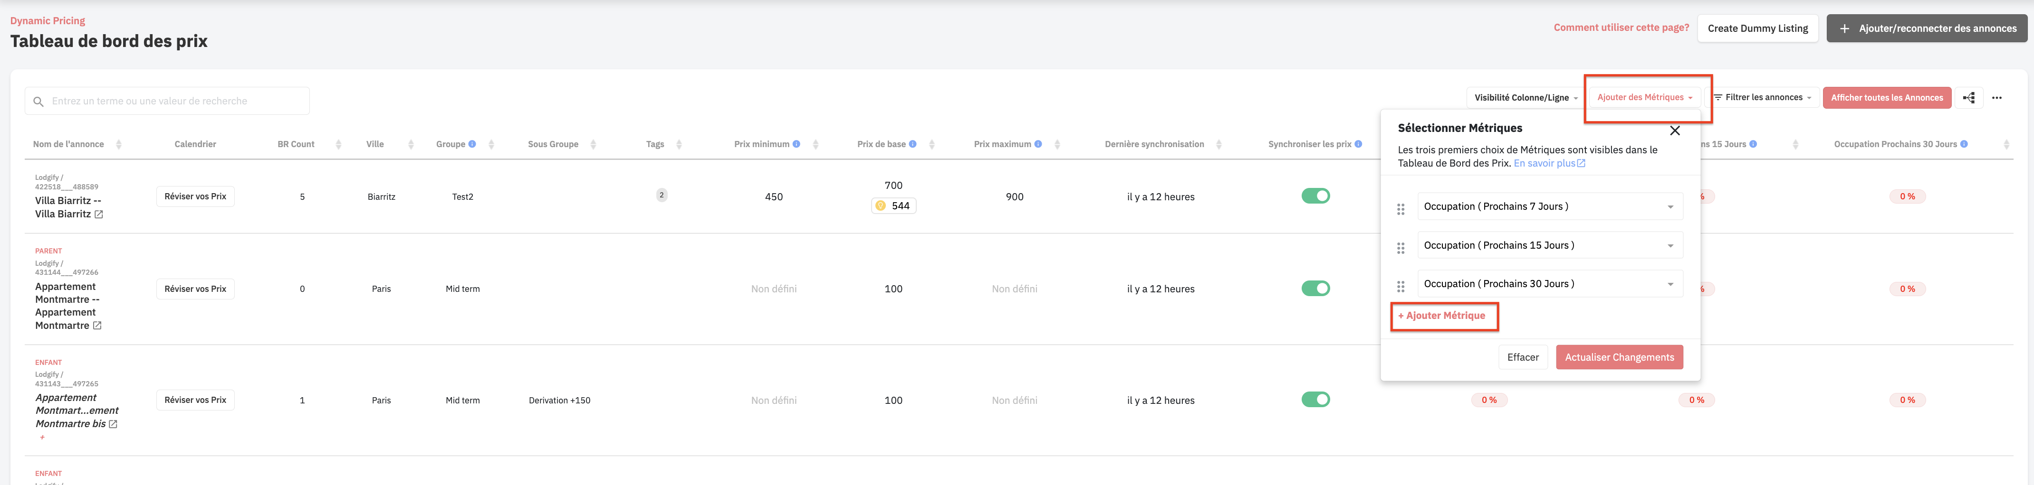Image resolution: width=2034 pixels, height=485 pixels.
Task: Sort by Prix de base column arrows
Action: click(932, 144)
